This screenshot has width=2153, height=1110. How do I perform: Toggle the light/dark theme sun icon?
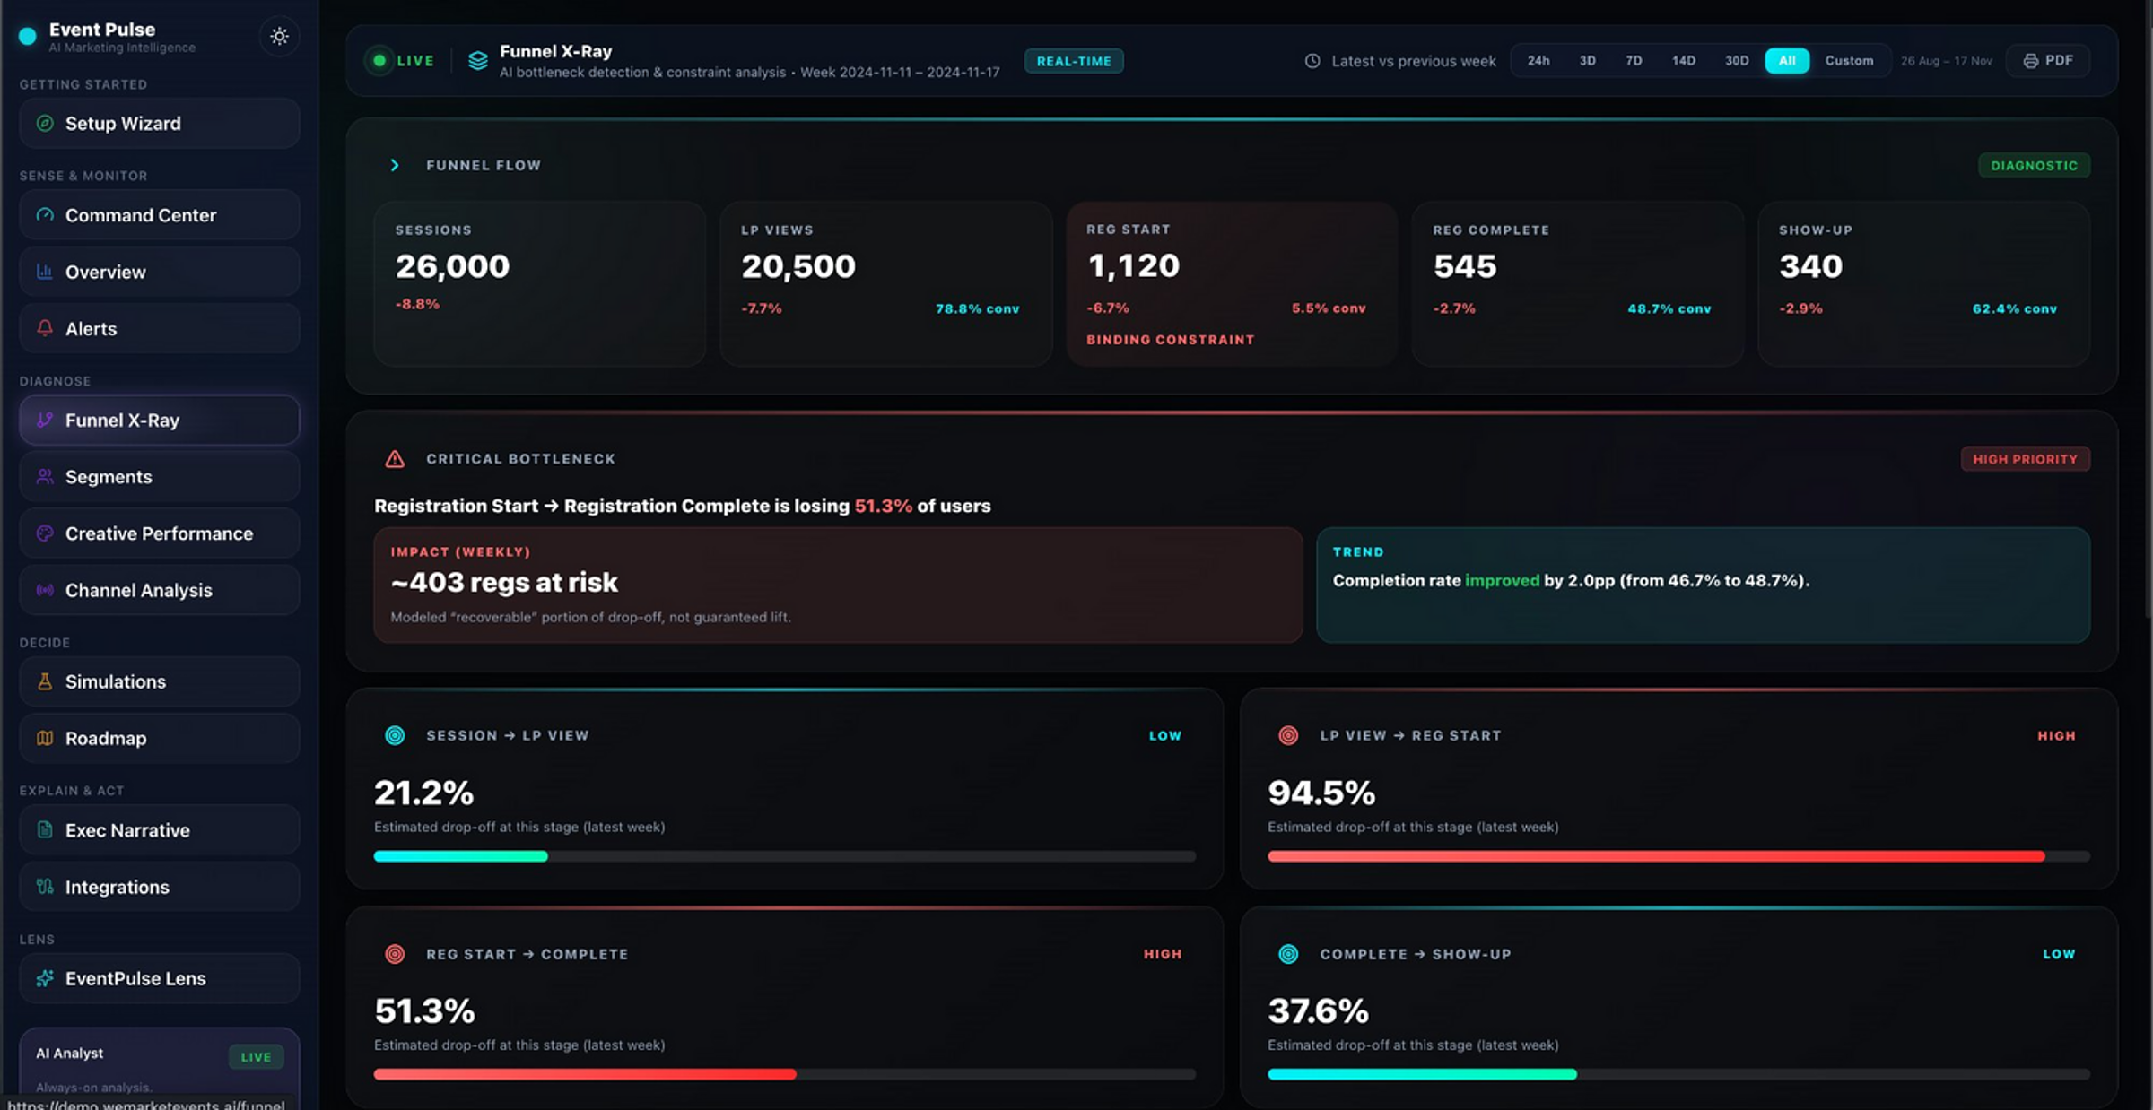279,36
